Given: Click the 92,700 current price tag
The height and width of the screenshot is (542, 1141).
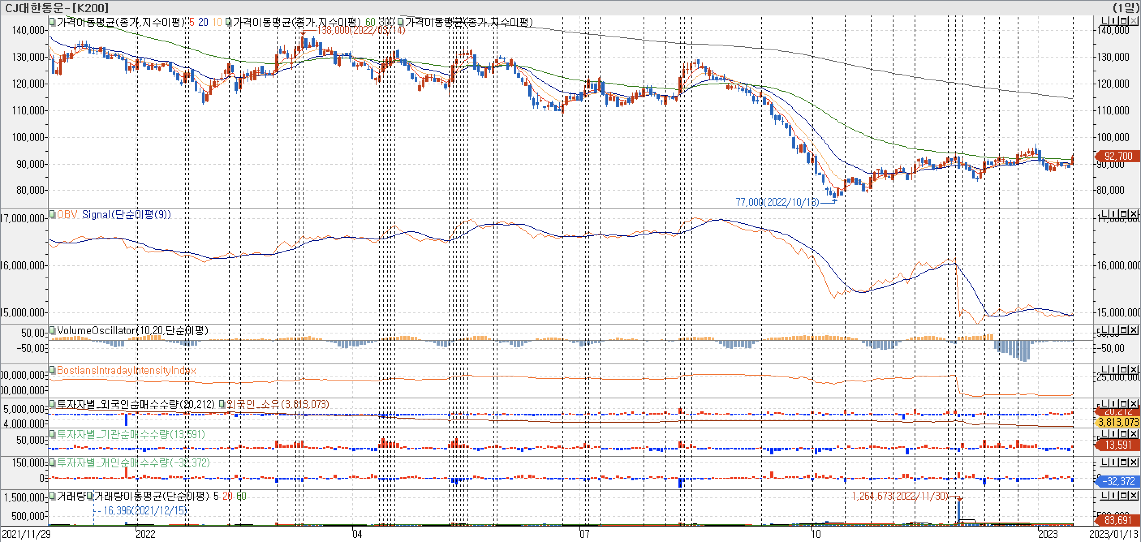Looking at the screenshot, I should click(1117, 156).
